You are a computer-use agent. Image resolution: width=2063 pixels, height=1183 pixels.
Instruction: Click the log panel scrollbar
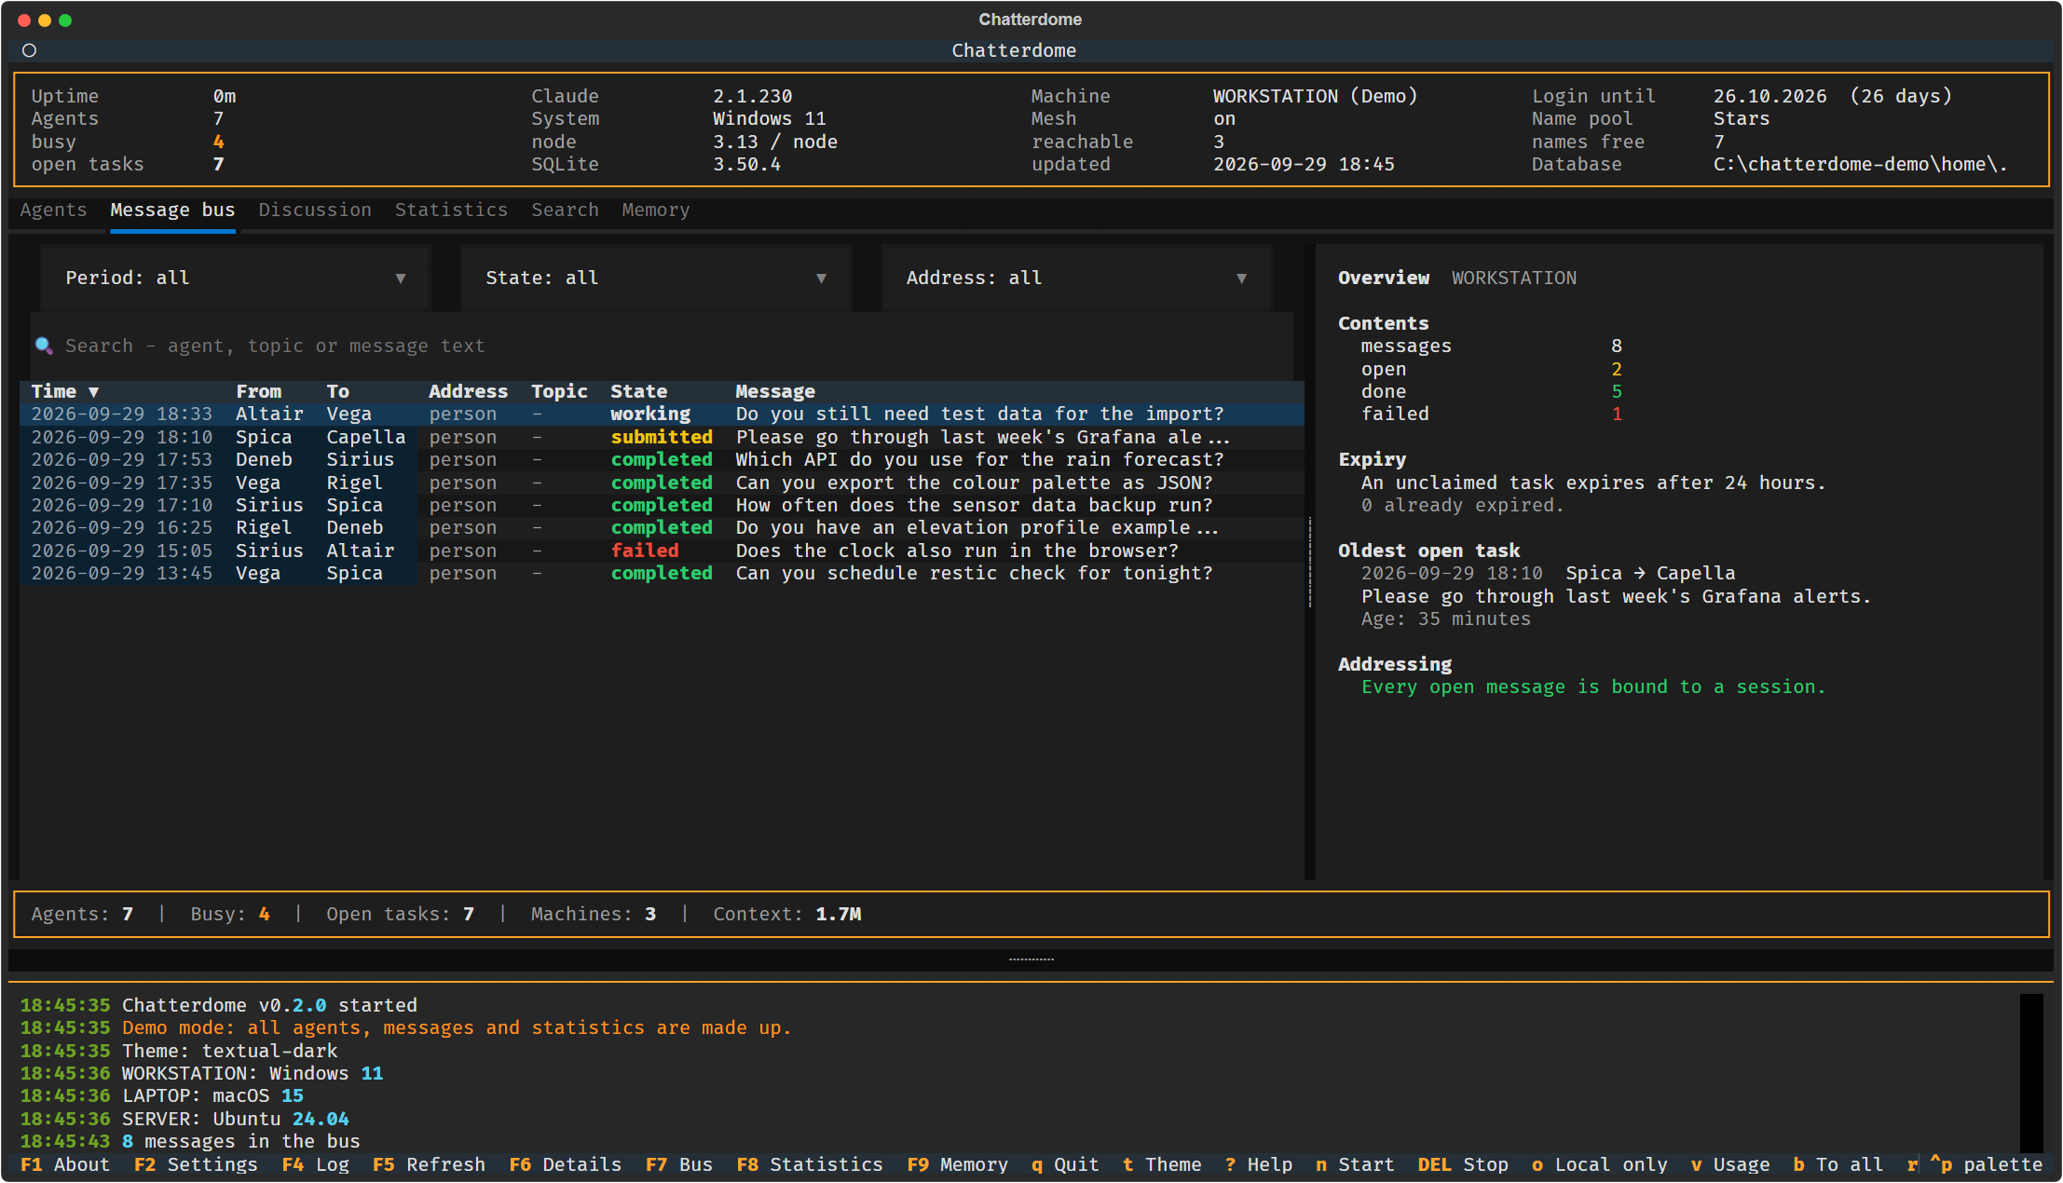coord(2031,1072)
